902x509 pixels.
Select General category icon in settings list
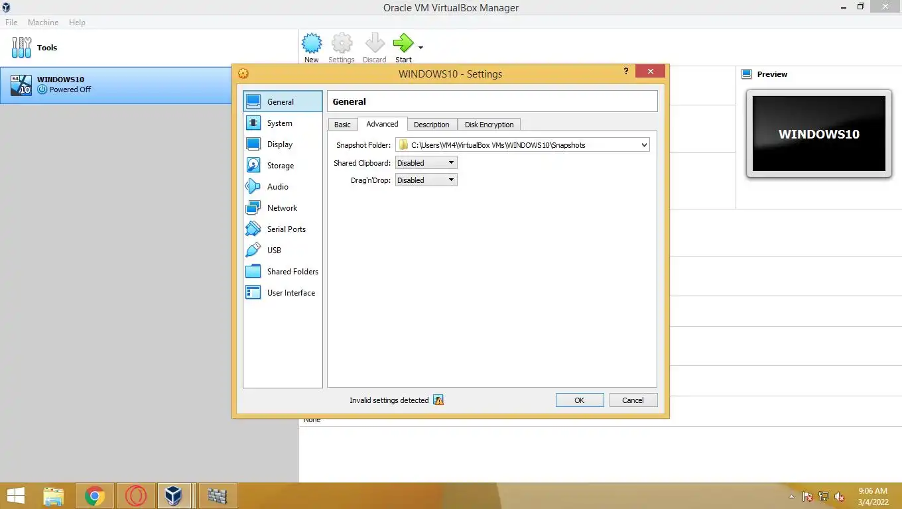pos(253,101)
